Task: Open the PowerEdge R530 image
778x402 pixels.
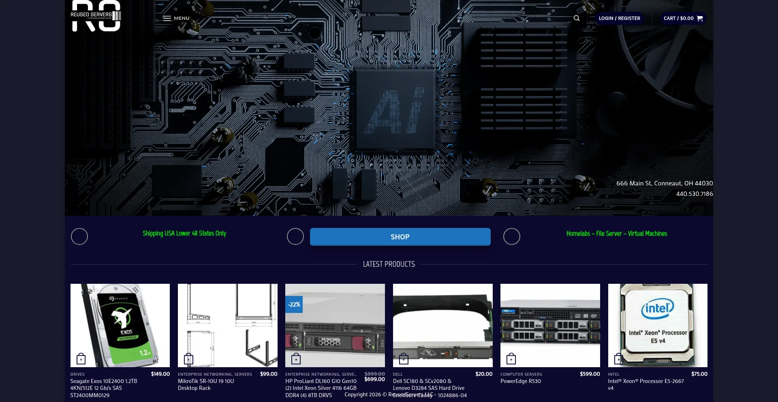Action: coord(550,325)
